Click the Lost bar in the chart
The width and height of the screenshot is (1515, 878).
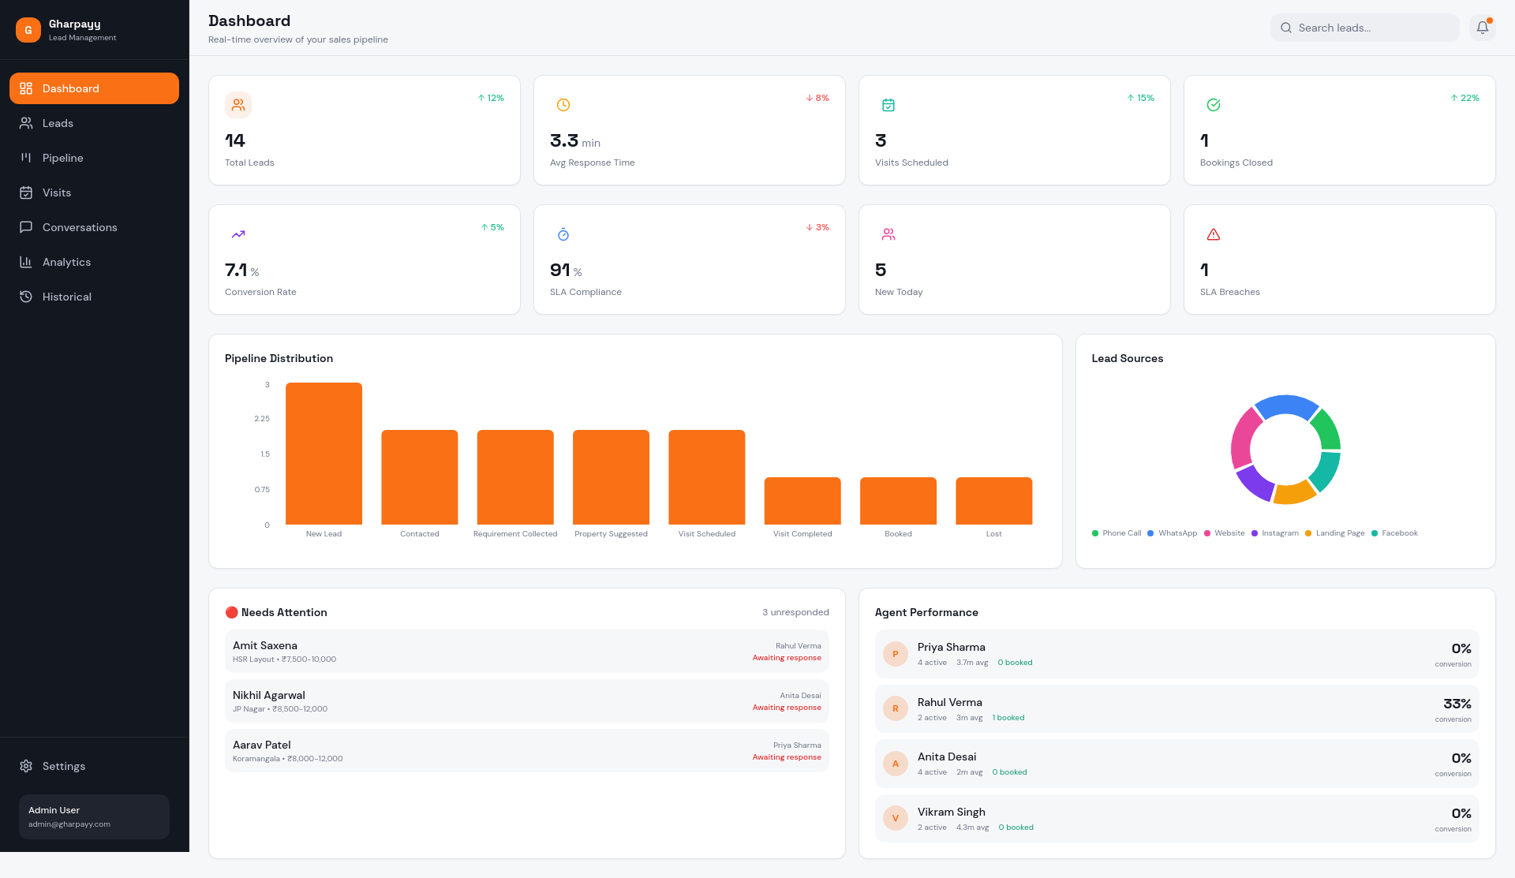pos(994,501)
